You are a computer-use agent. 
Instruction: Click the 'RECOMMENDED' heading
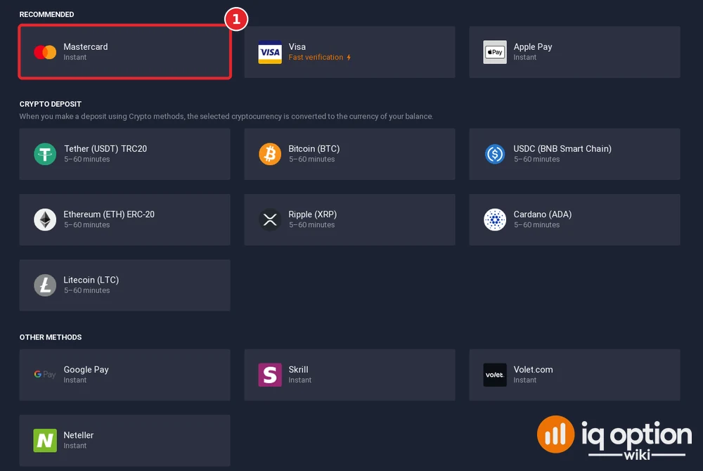46,14
